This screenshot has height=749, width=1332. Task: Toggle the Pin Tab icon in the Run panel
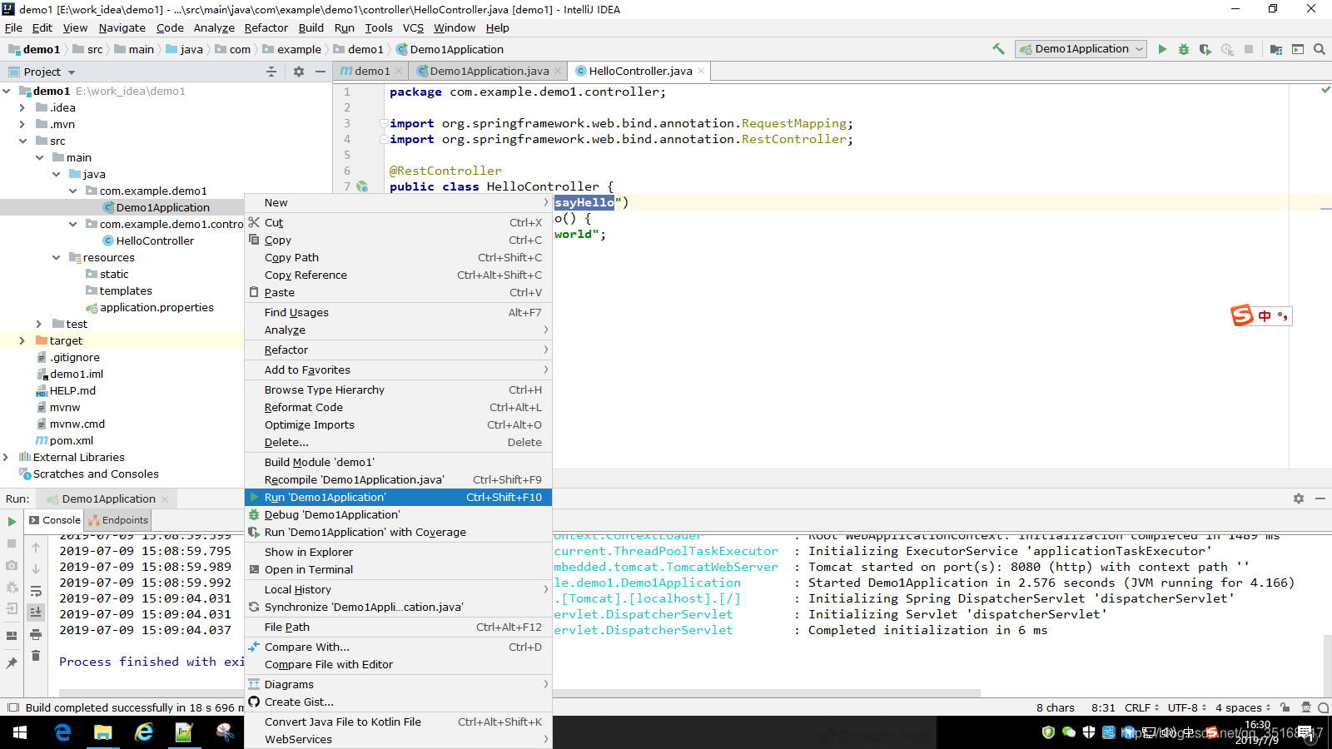(x=12, y=663)
